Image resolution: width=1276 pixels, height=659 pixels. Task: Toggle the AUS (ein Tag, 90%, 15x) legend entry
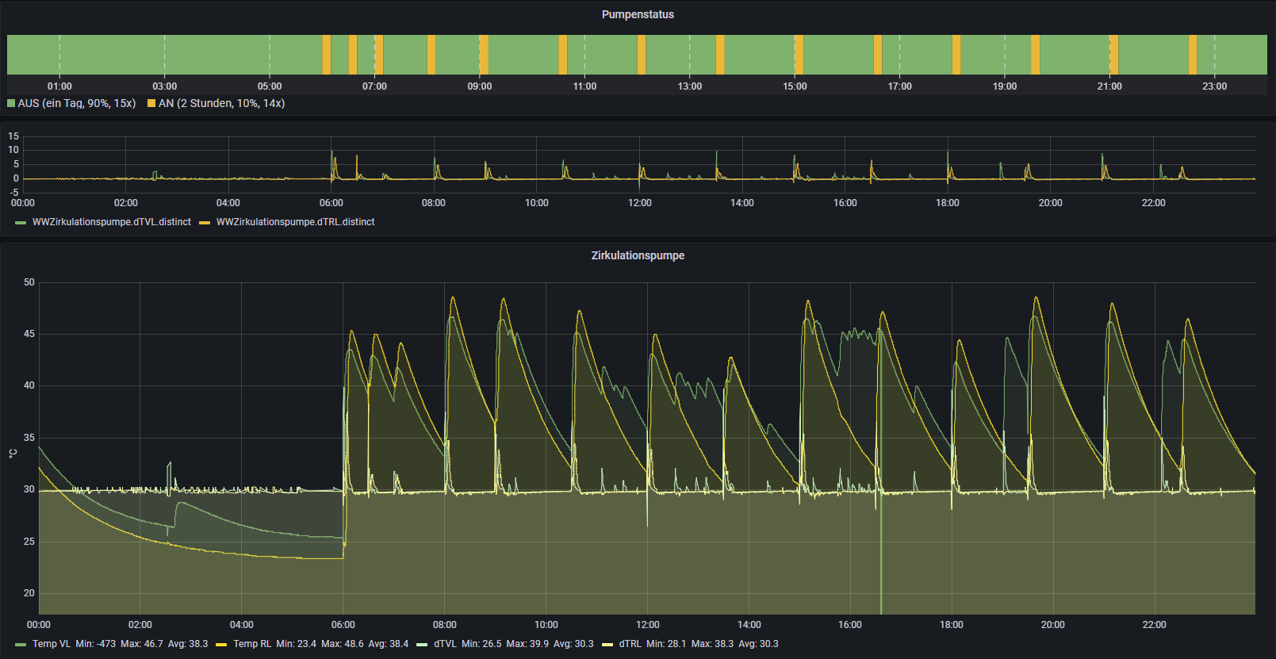click(x=77, y=103)
